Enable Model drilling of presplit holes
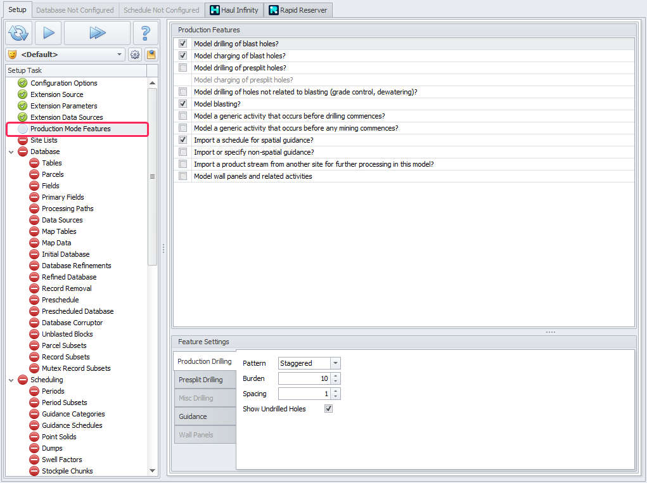647x483 pixels. tap(183, 67)
